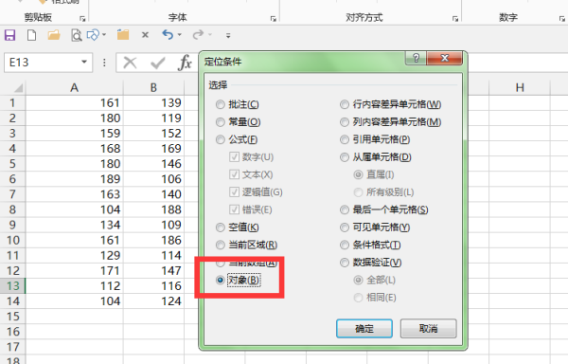Click cell B14 containing 124
Viewport: 568px width, 364px height.
[x=153, y=300]
